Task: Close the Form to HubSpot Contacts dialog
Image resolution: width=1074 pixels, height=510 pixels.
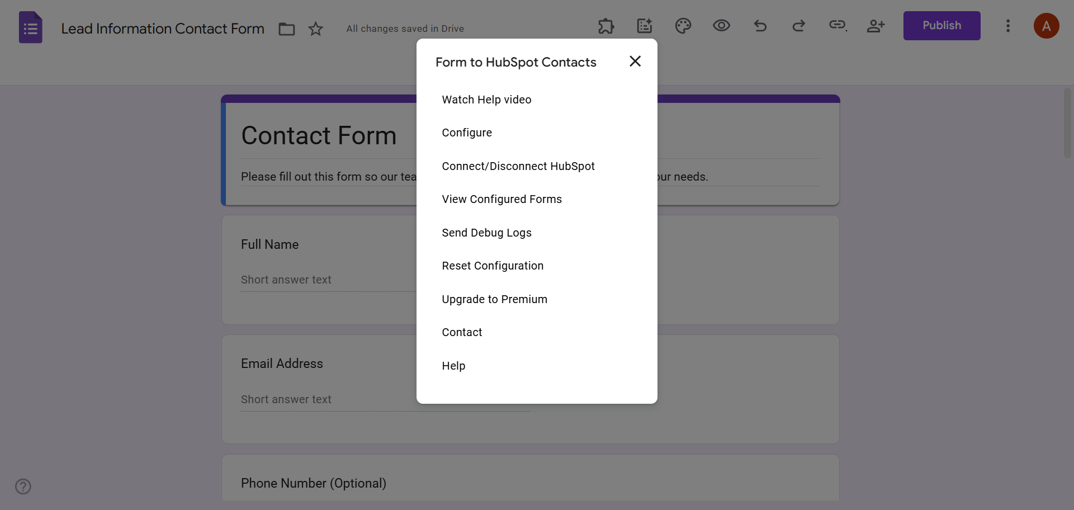Action: tap(635, 62)
